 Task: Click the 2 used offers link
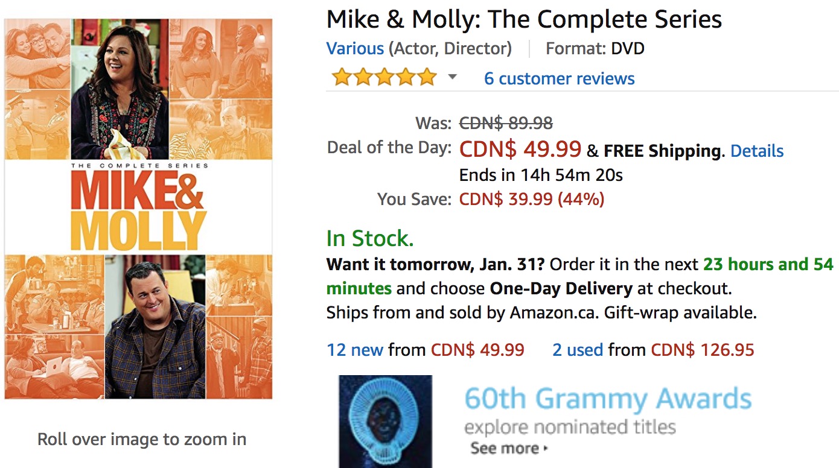click(578, 349)
